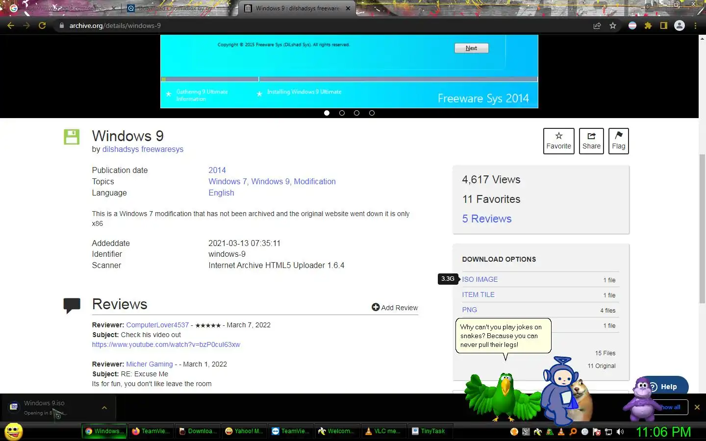Click the purple gorilla BonziBuddy character
706x441 pixels.
click(642, 399)
